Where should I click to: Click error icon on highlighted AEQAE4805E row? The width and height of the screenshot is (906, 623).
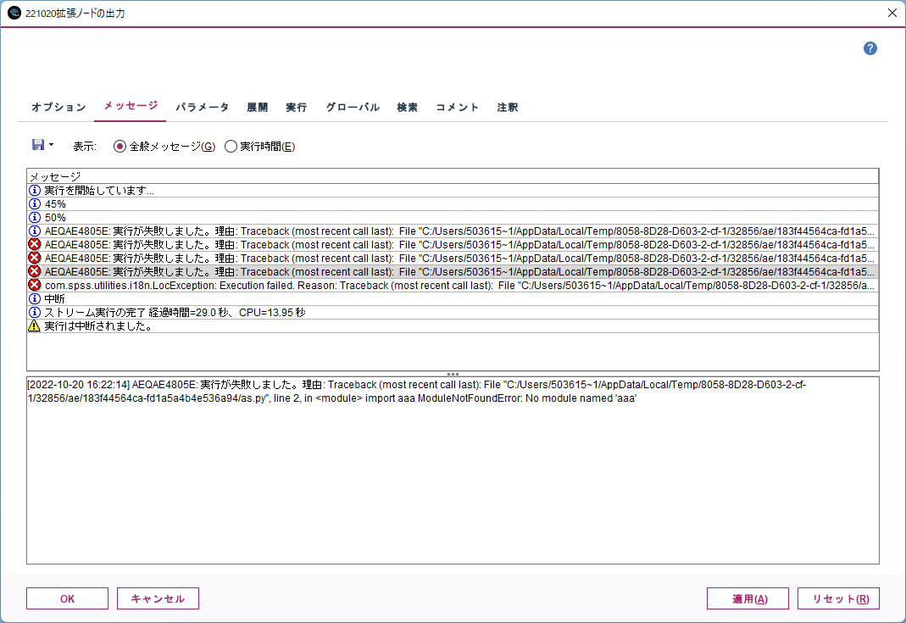[x=35, y=271]
